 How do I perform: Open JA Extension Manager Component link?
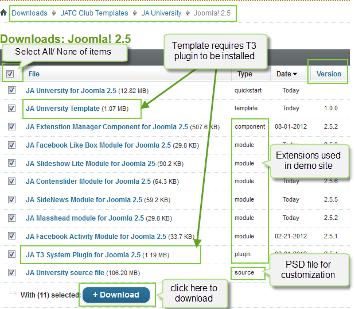(x=107, y=127)
